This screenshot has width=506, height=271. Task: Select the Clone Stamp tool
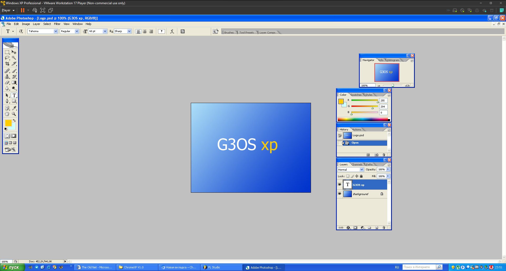7,77
